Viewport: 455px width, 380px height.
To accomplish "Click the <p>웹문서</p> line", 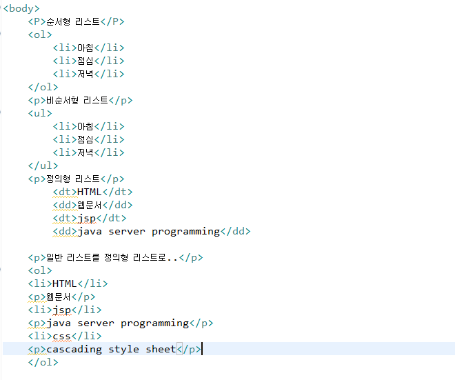I will click(61, 297).
